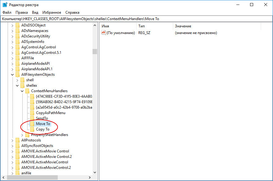Image resolution: width=273 pixels, height=181 pixels.
Task: Click the (значение не присвоено) cell
Action: pyautogui.click(x=196, y=33)
